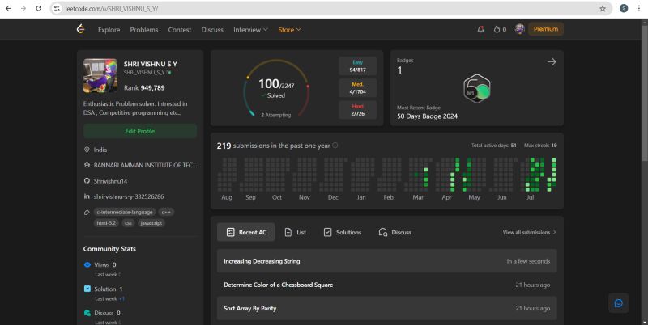Expand the Store dropdown menu
This screenshot has width=648, height=325.
[289, 30]
